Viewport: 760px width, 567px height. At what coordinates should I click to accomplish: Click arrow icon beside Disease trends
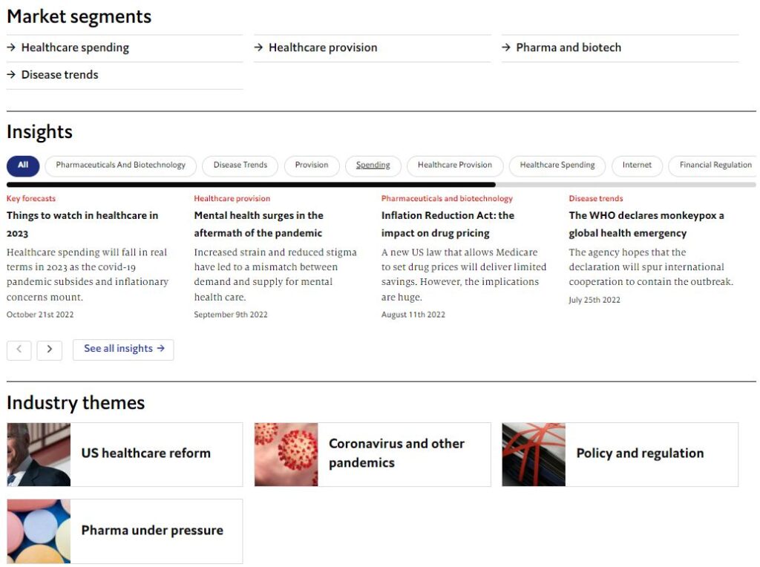click(x=12, y=75)
